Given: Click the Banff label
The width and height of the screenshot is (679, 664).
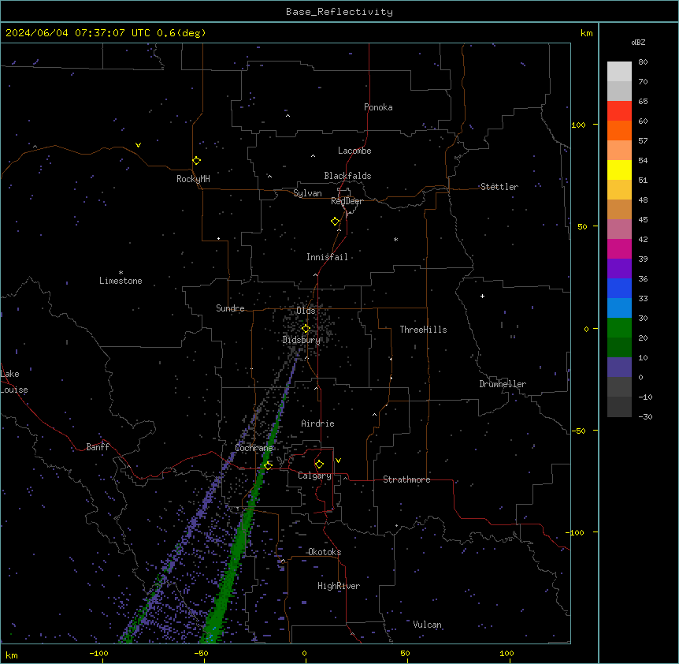Looking at the screenshot, I should click(98, 447).
